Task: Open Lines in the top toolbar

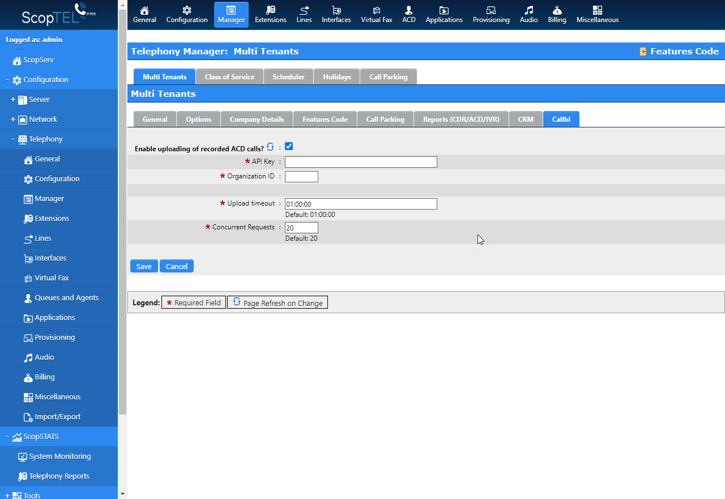Action: (304, 15)
